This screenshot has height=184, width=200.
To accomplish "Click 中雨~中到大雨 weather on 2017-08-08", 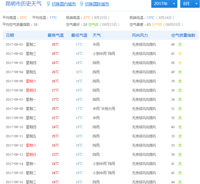I will point(104,109).
